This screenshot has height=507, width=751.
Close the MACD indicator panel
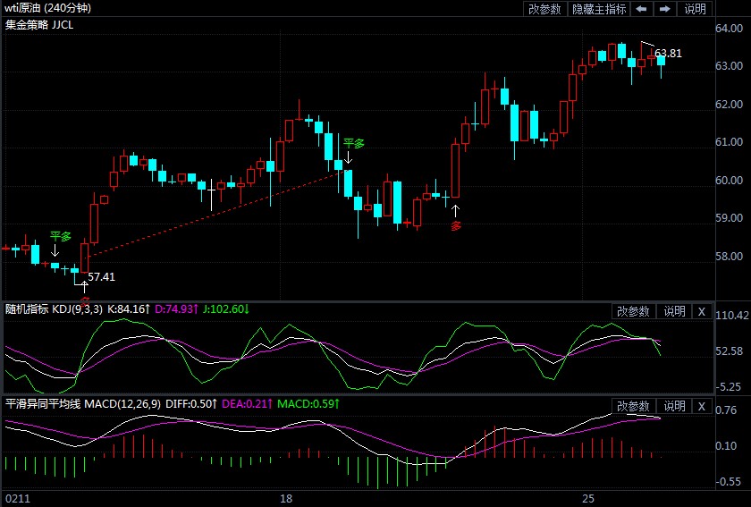point(702,406)
